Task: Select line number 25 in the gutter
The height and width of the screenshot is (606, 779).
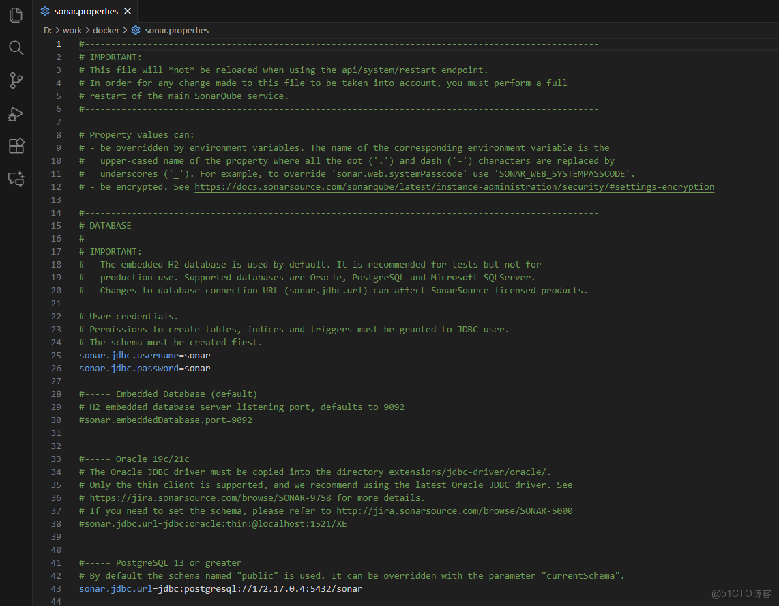Action: (56, 355)
